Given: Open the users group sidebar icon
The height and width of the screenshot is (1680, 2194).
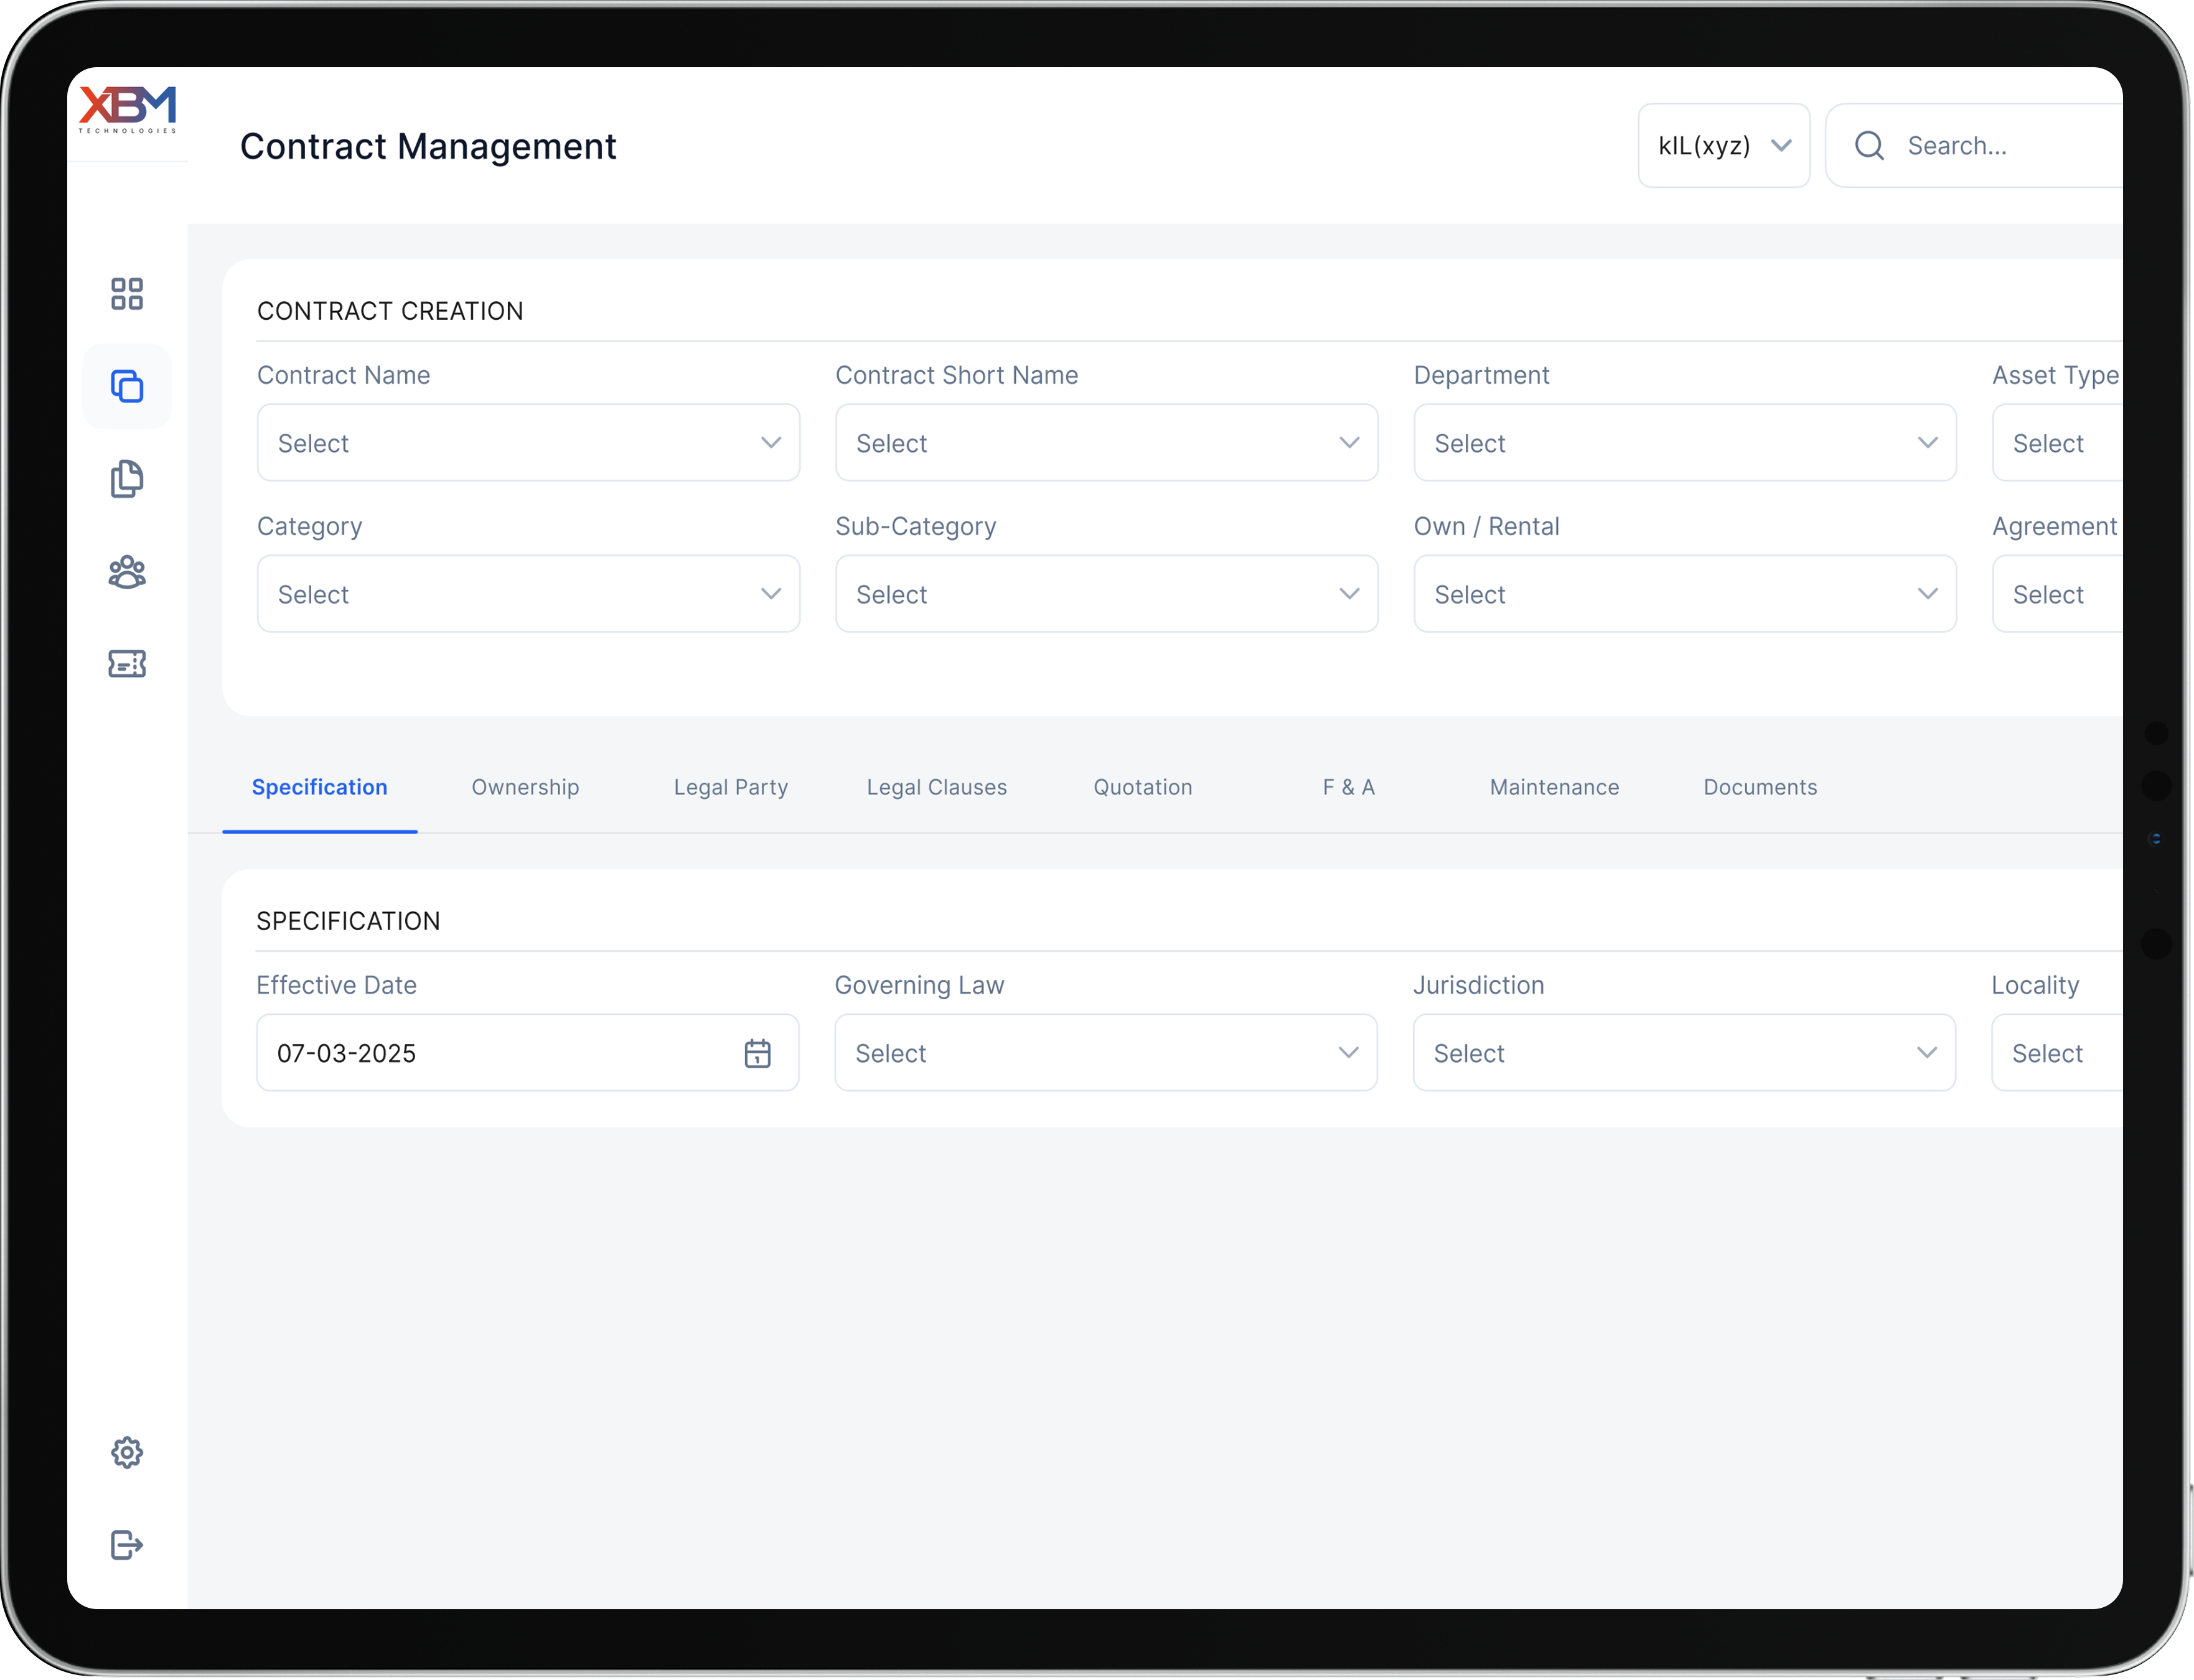Looking at the screenshot, I should tap(127, 572).
